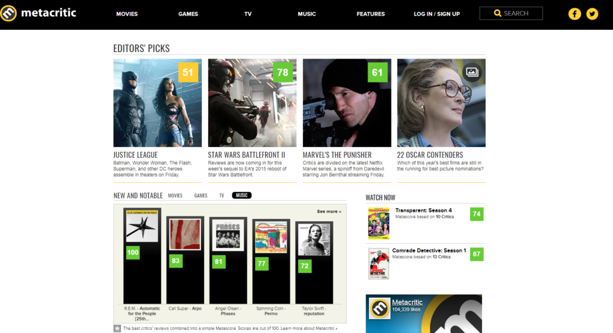Click the metacritic wordmark text
This screenshot has height=333, width=613.
point(48,13)
